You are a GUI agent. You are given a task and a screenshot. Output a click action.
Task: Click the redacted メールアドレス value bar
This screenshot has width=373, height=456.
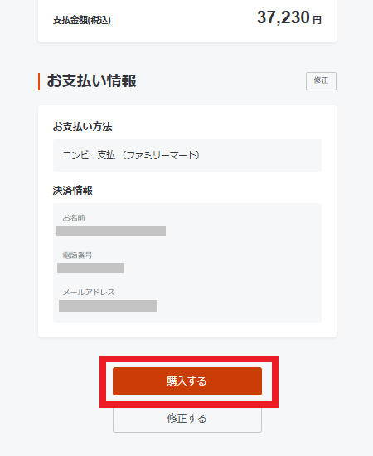[x=108, y=306]
